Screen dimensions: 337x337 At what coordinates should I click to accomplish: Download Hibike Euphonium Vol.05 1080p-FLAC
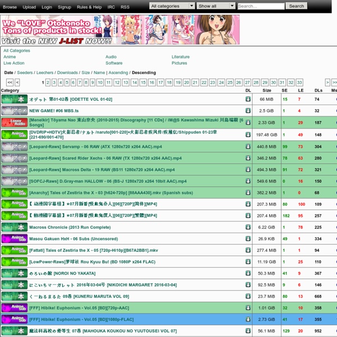coord(248,320)
